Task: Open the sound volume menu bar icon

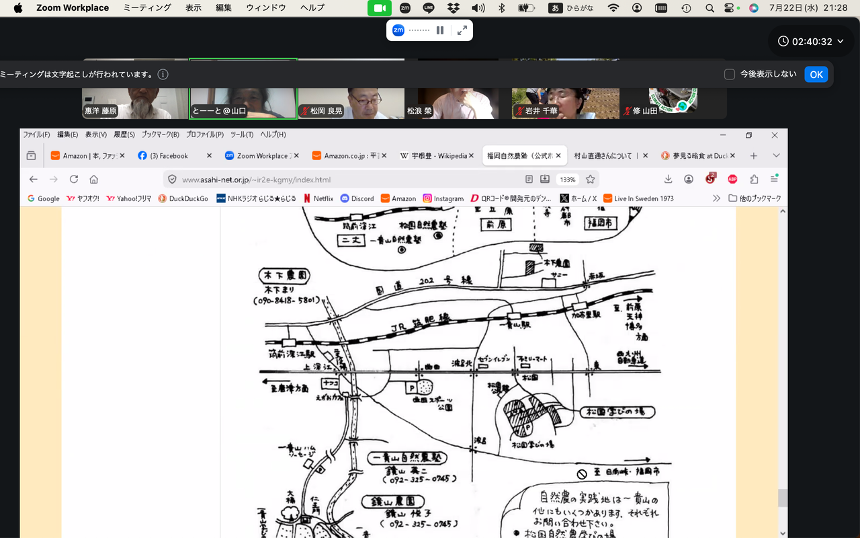Action: coord(478,8)
